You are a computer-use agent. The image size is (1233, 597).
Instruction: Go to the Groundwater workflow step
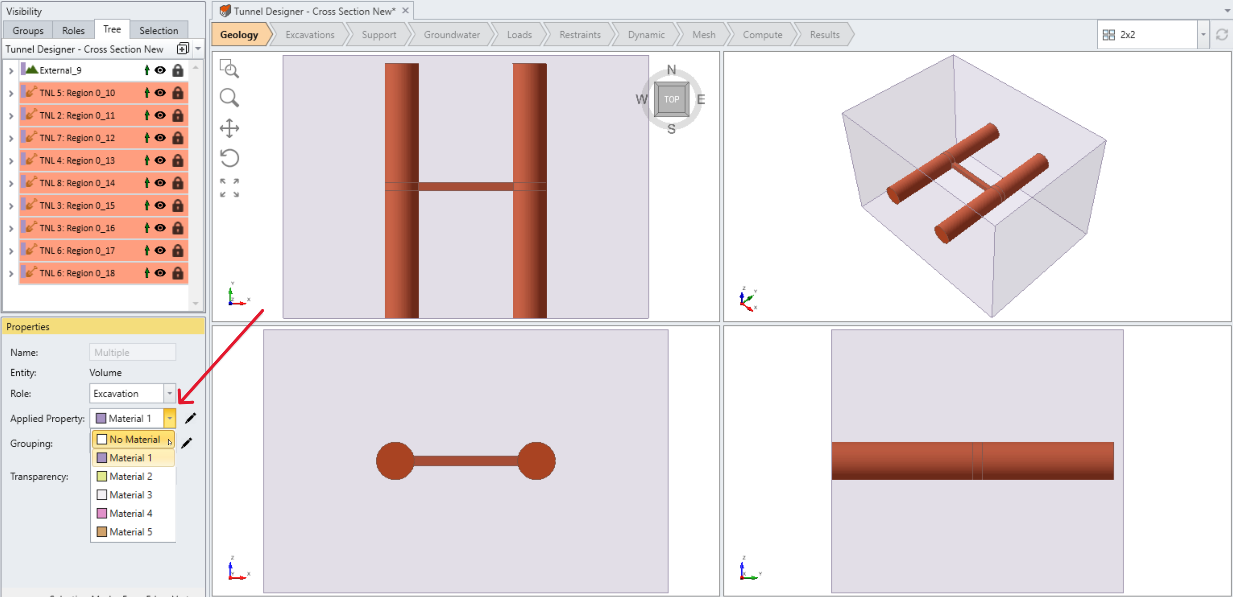(x=451, y=34)
